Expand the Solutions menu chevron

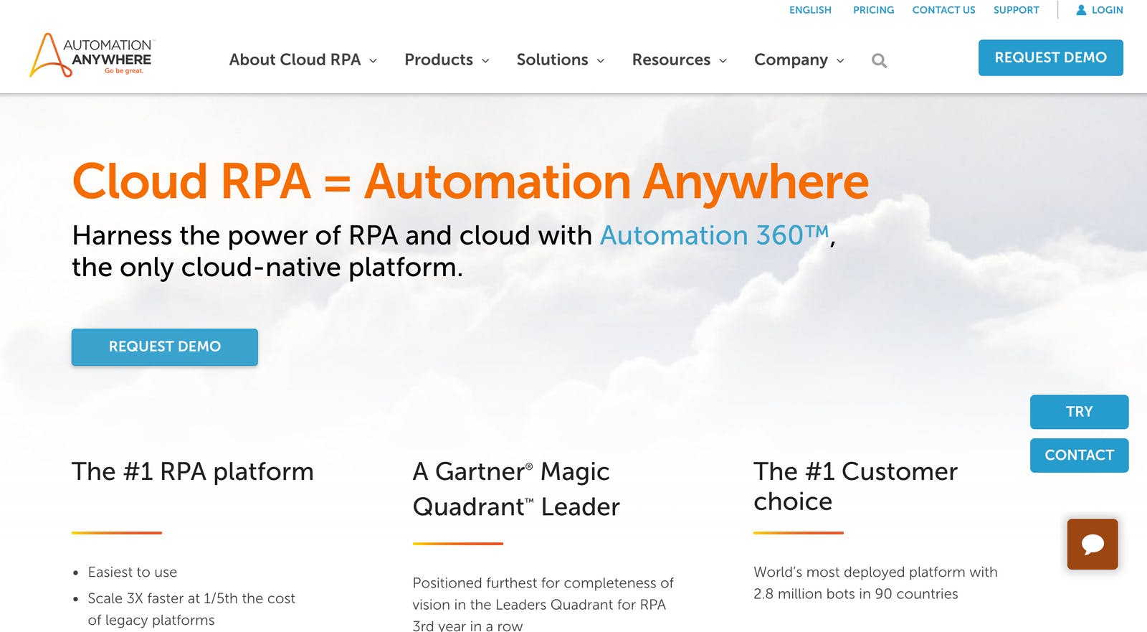[601, 61]
